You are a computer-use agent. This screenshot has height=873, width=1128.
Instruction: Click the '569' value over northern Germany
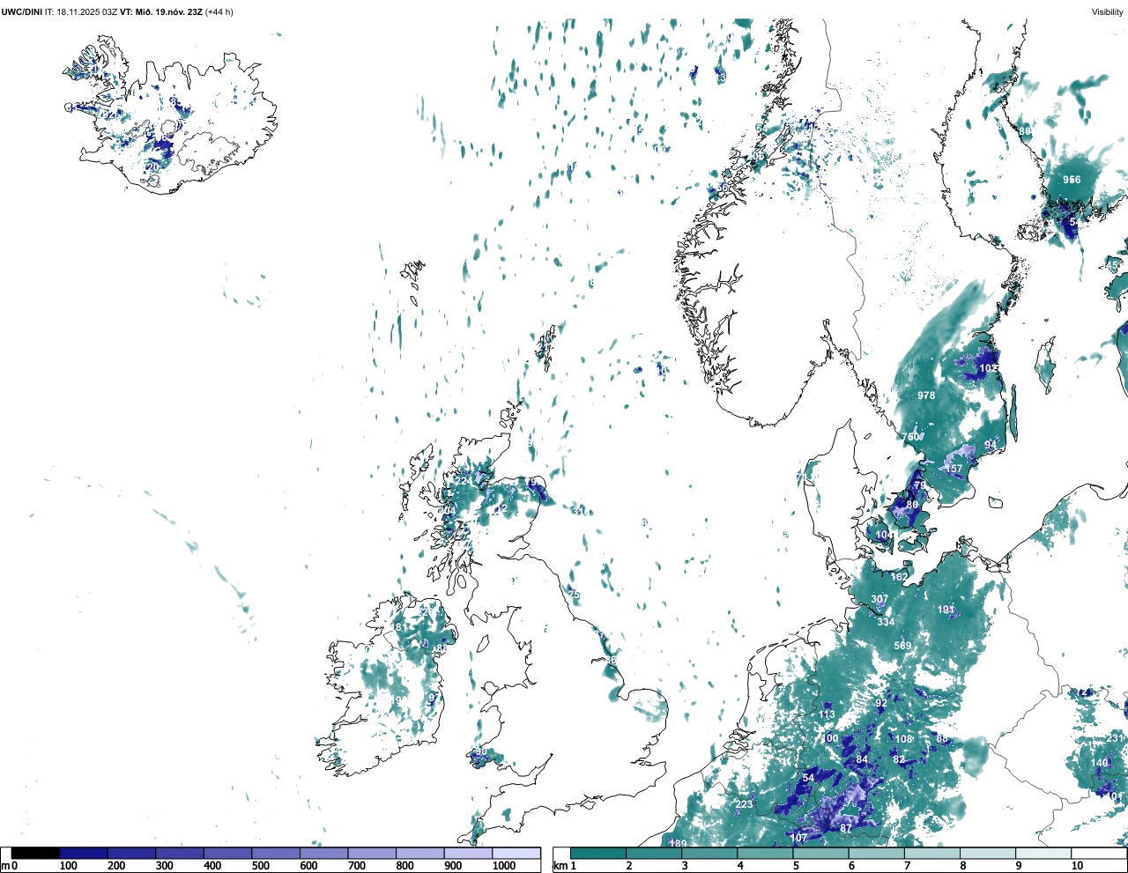(902, 646)
